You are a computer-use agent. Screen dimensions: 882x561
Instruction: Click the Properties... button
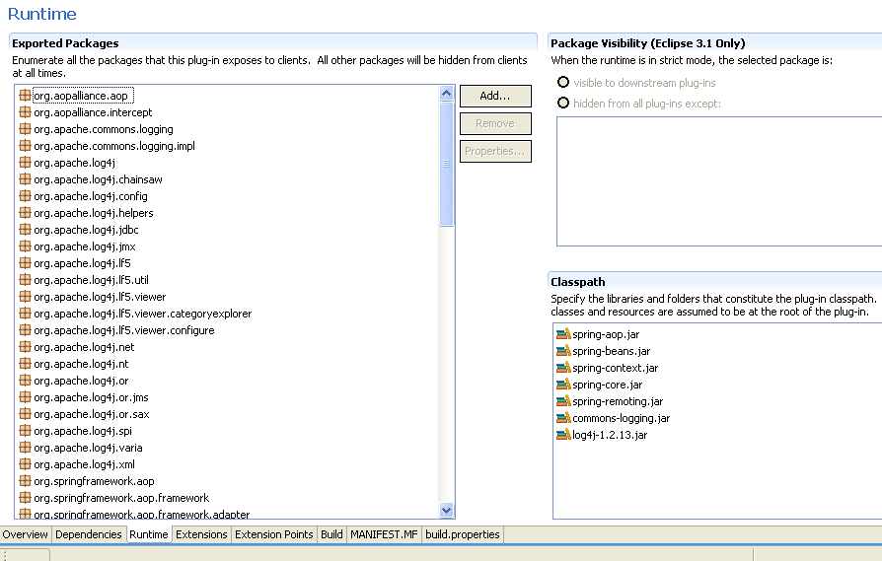click(495, 151)
